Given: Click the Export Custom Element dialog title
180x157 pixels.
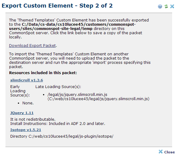Looking at the screenshot, I should [57, 6].
